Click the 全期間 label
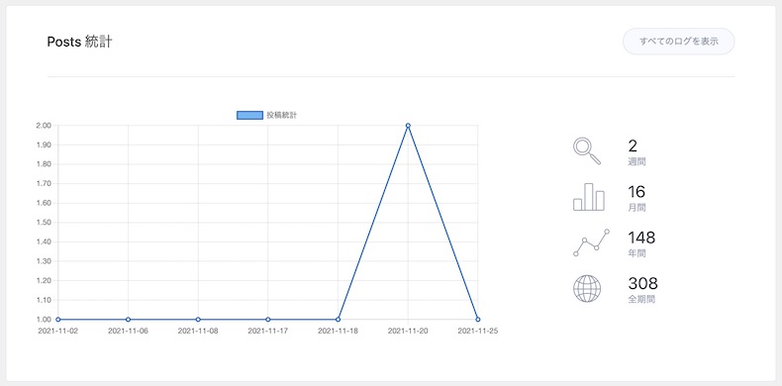The width and height of the screenshot is (782, 386). click(641, 300)
